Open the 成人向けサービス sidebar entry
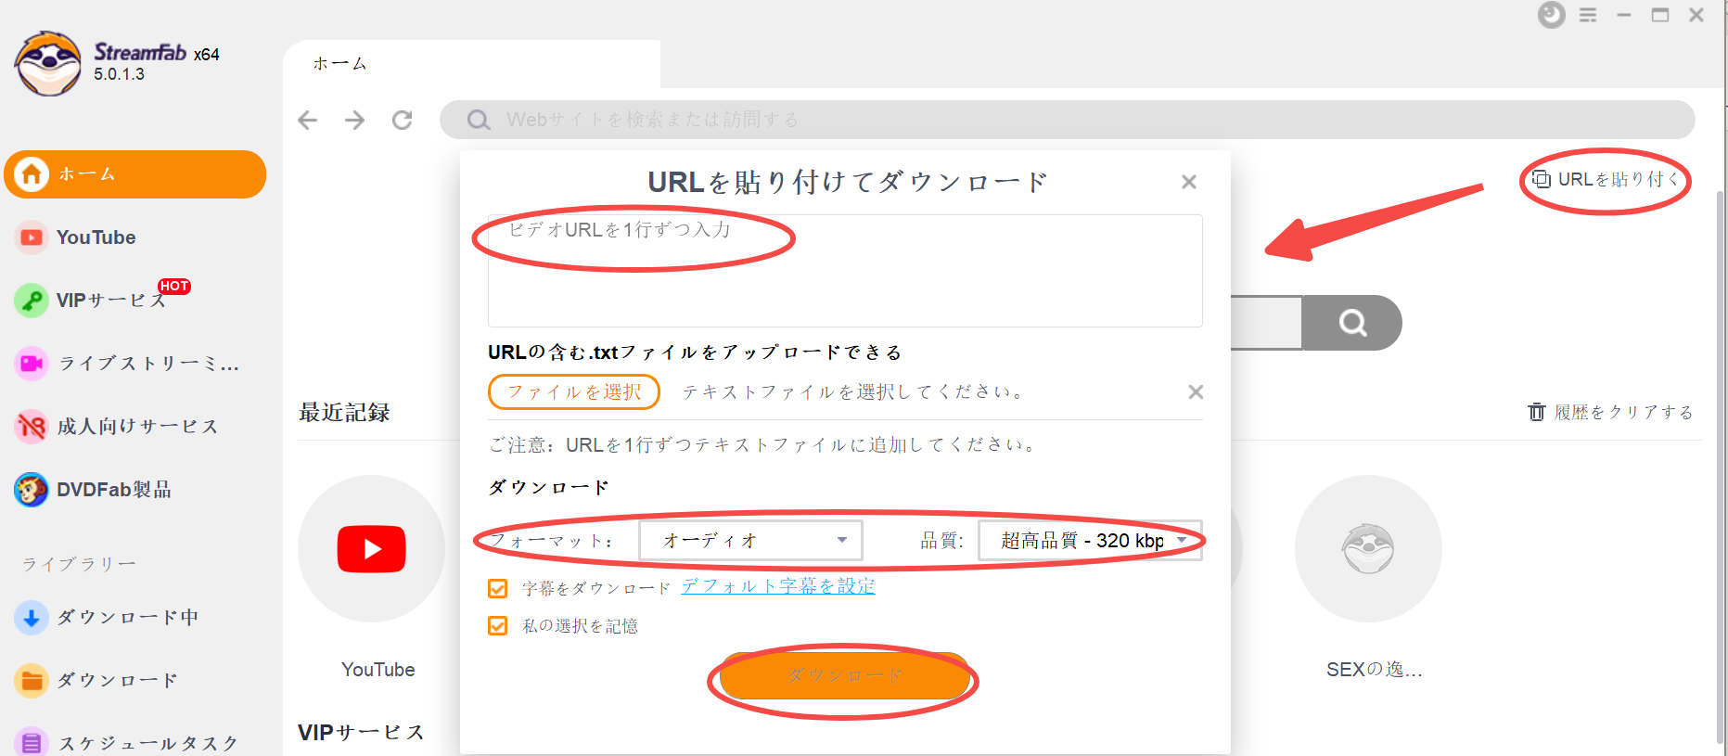This screenshot has height=756, width=1728. 136,427
